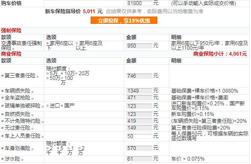Toggle 自燃损失险 checkbox
Image resolution: width=251 pixels, height=164 pixels.
(x=3, y=114)
